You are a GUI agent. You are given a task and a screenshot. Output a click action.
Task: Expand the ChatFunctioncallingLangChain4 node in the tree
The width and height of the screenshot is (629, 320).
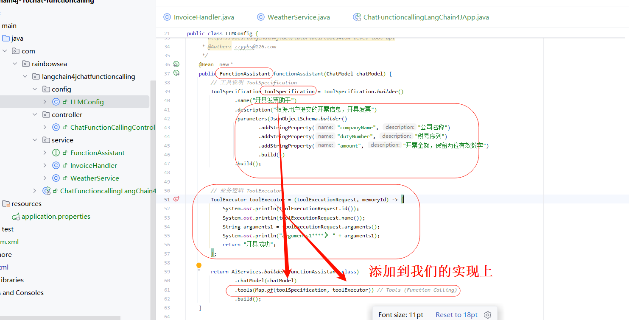click(x=35, y=191)
